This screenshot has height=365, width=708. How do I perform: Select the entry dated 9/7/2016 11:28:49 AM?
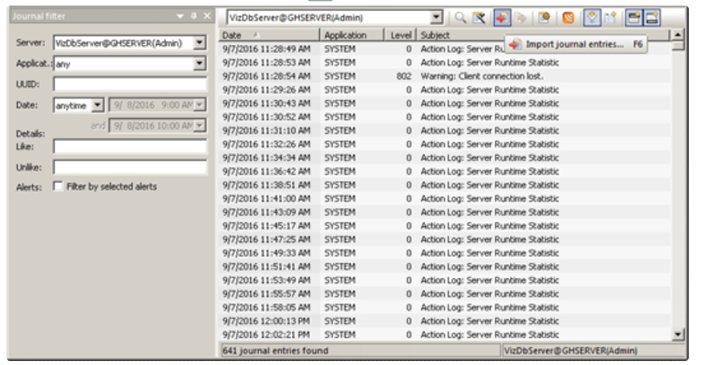coord(445,49)
